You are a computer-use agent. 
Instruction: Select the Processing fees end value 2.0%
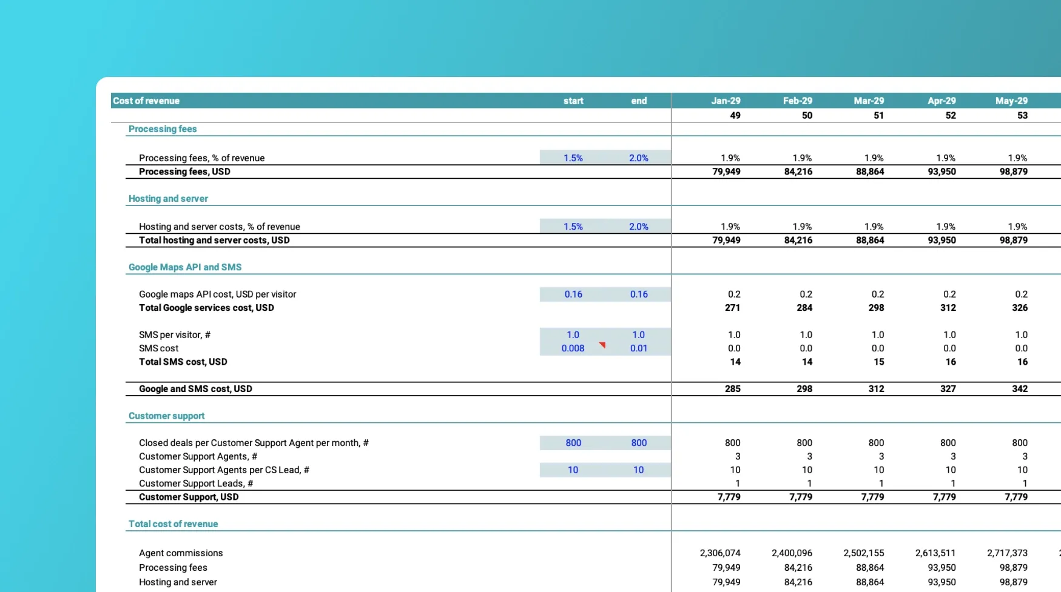click(x=638, y=158)
